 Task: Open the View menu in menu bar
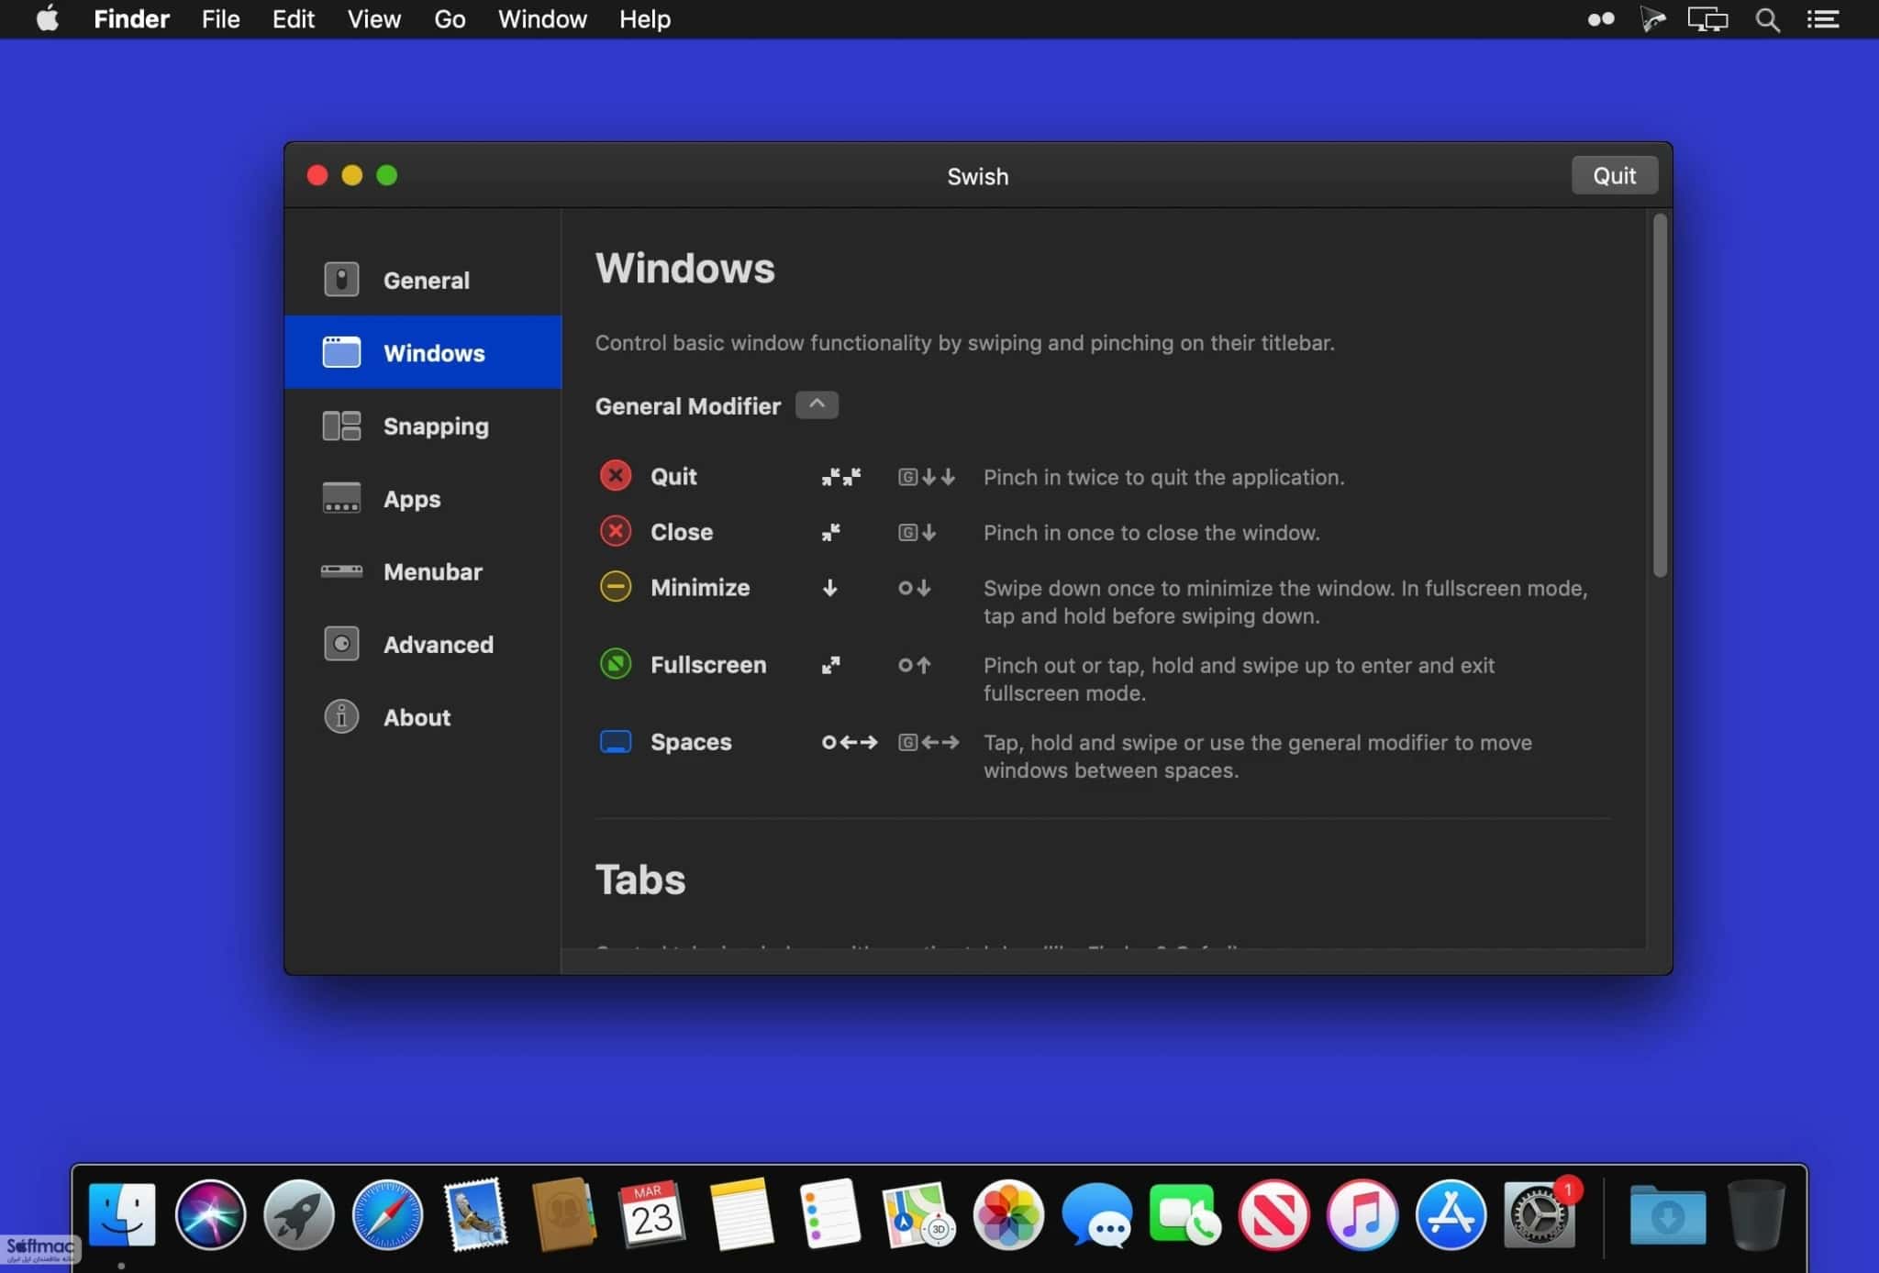click(x=373, y=19)
